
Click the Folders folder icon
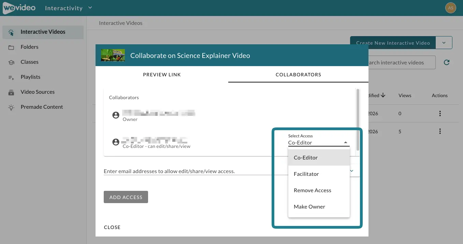(x=11, y=47)
